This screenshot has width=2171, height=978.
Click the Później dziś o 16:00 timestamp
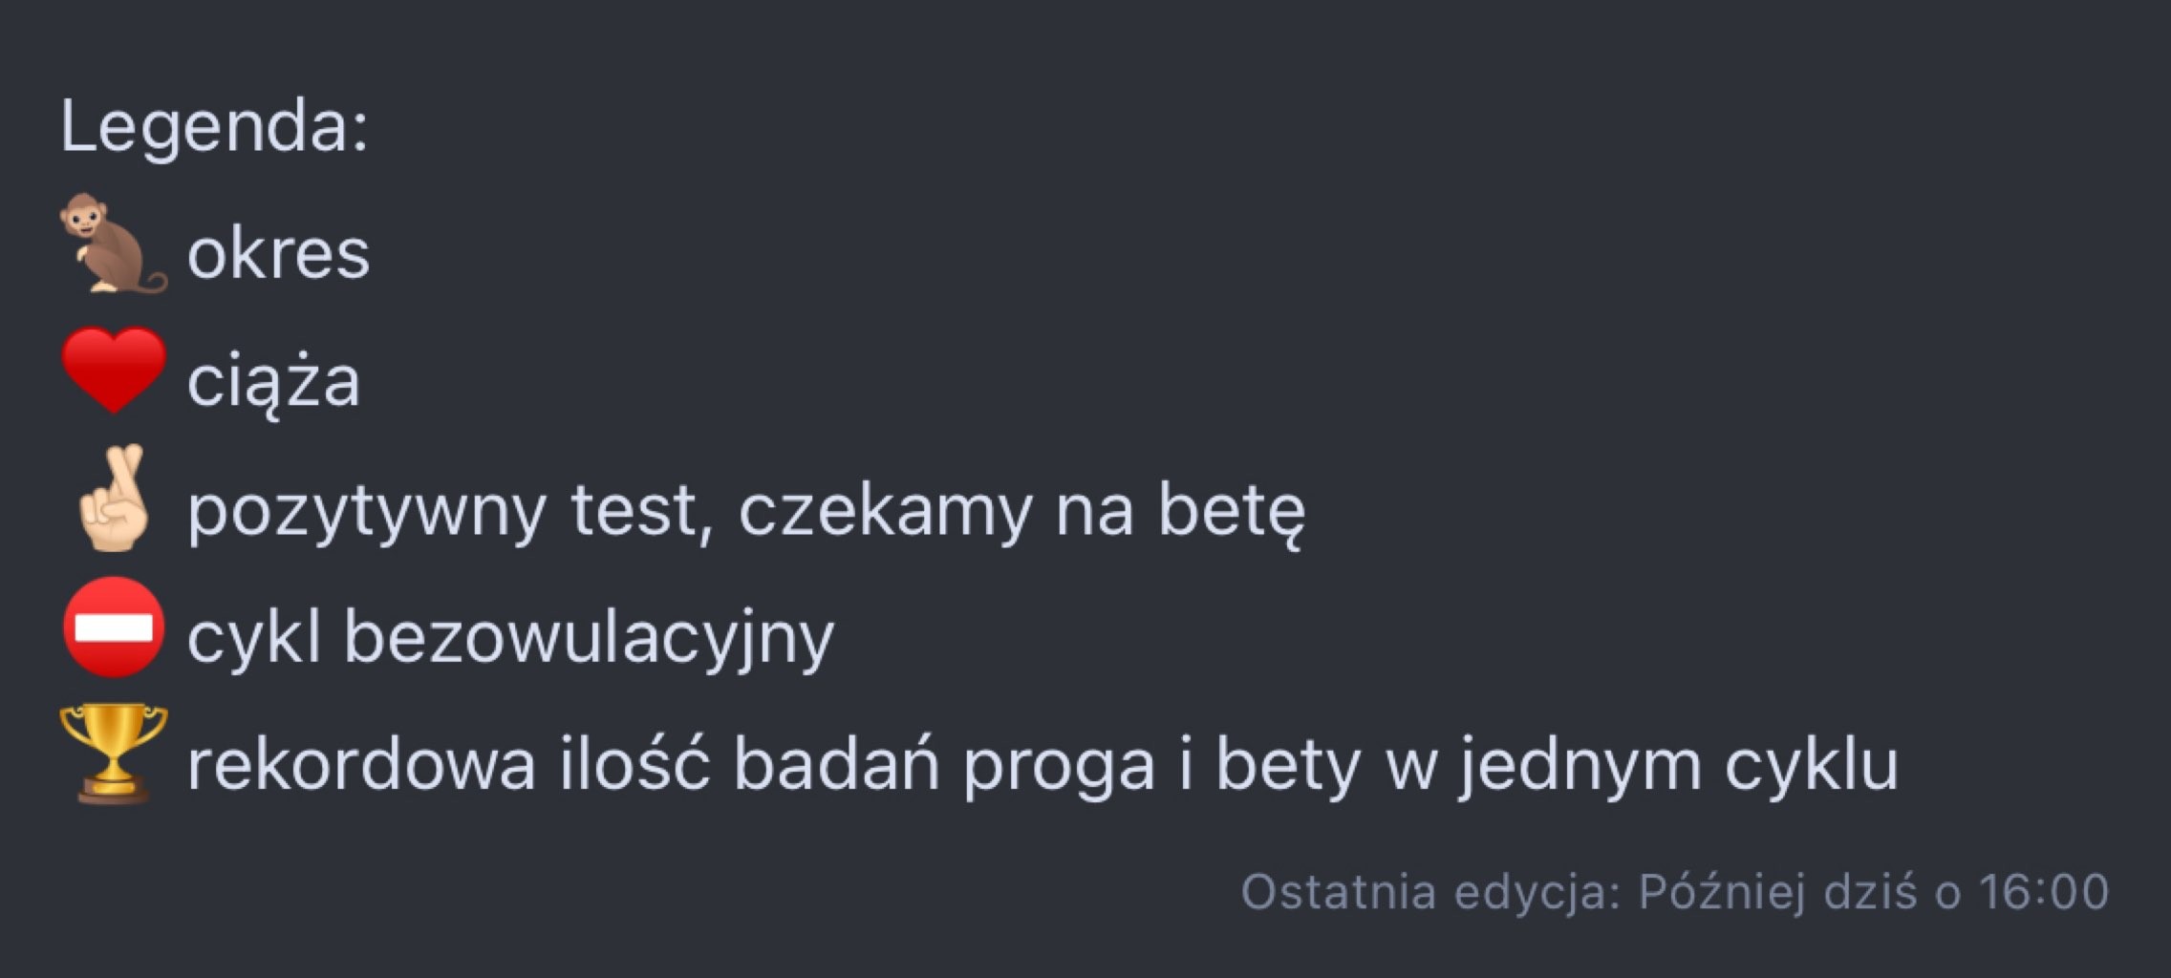(1873, 892)
